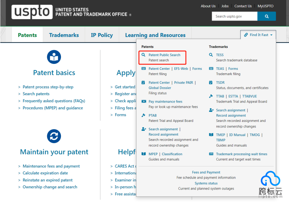
Task: Click the Patent basics heading
Action: point(54,73)
